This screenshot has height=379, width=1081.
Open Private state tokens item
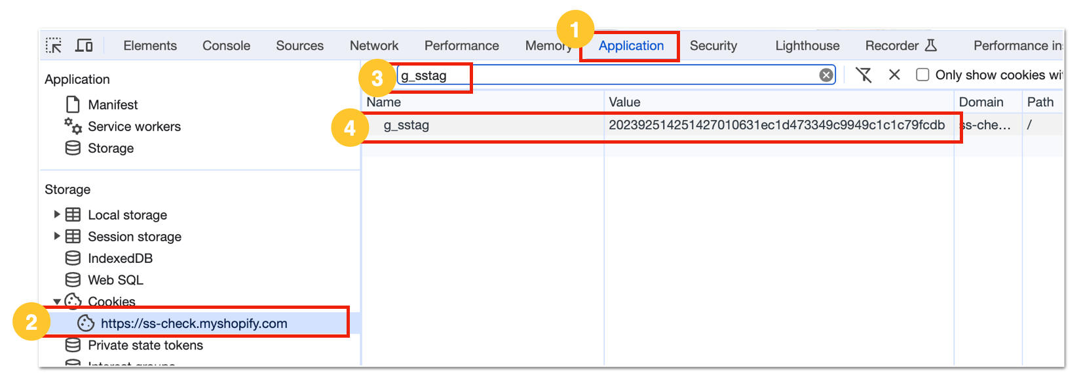(x=145, y=345)
